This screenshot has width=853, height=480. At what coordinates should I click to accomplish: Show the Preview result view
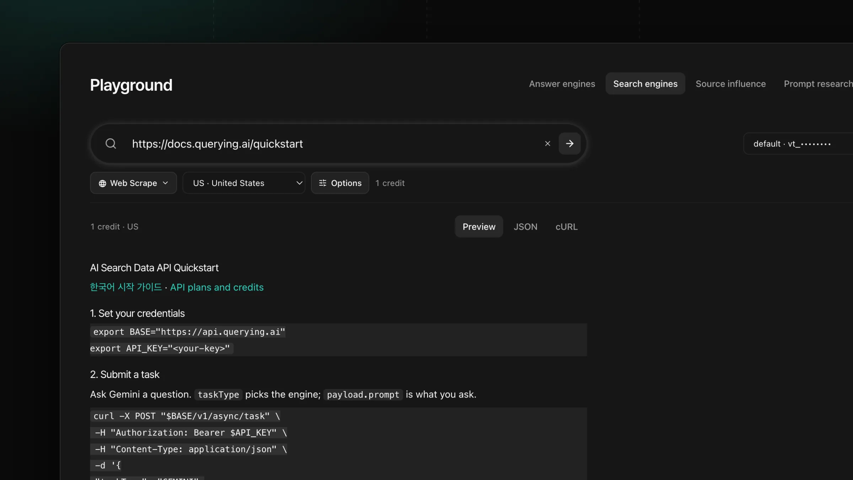pos(479,226)
